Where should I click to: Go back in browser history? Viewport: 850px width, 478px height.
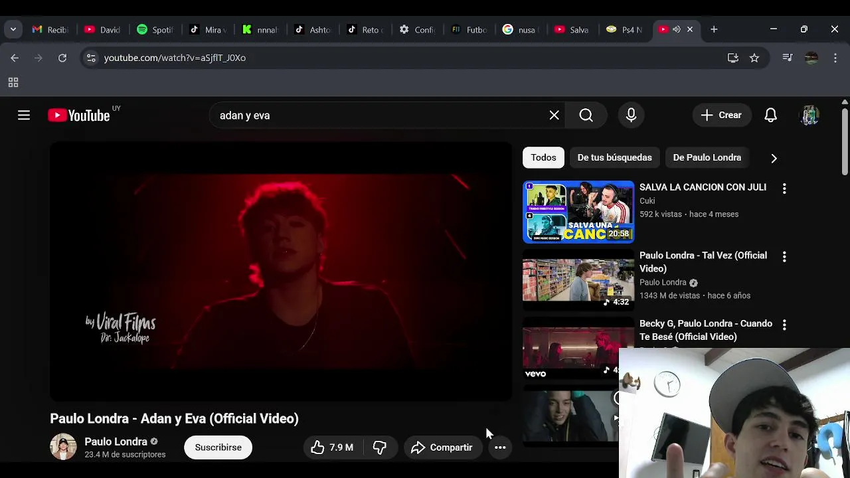pos(15,58)
